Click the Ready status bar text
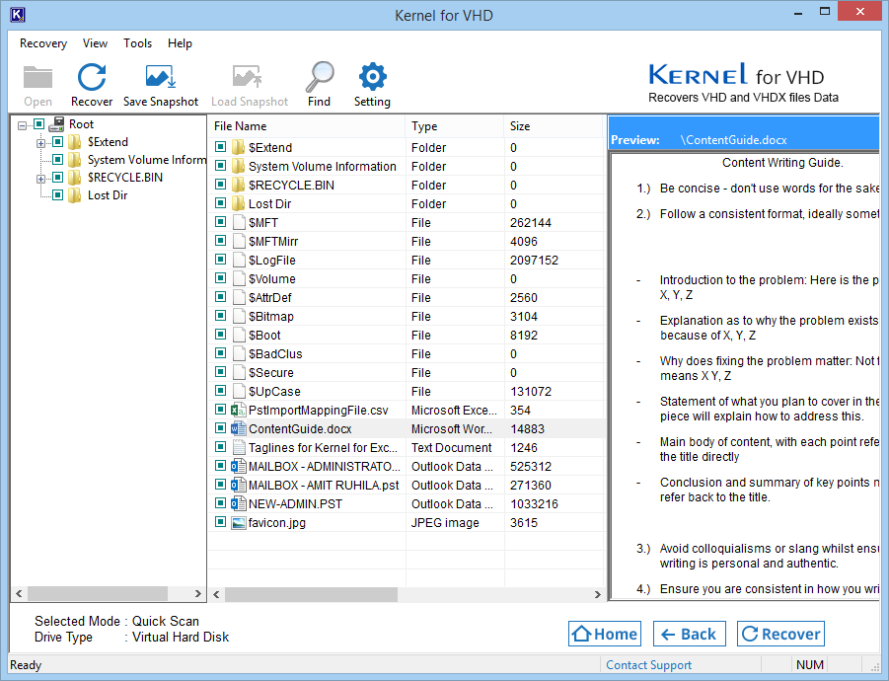Image resolution: width=889 pixels, height=681 pixels. [x=26, y=664]
